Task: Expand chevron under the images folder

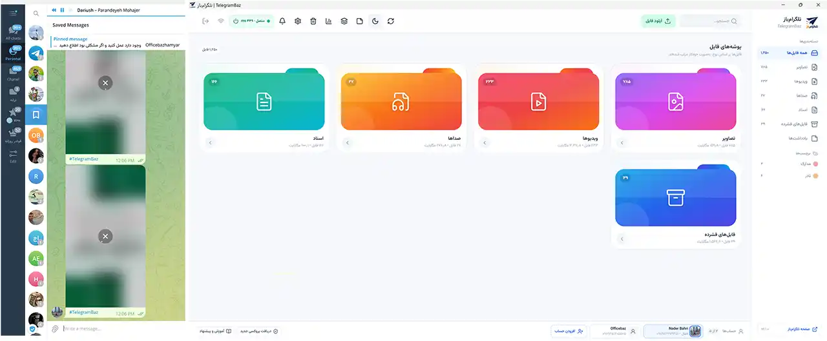Action: [x=622, y=143]
